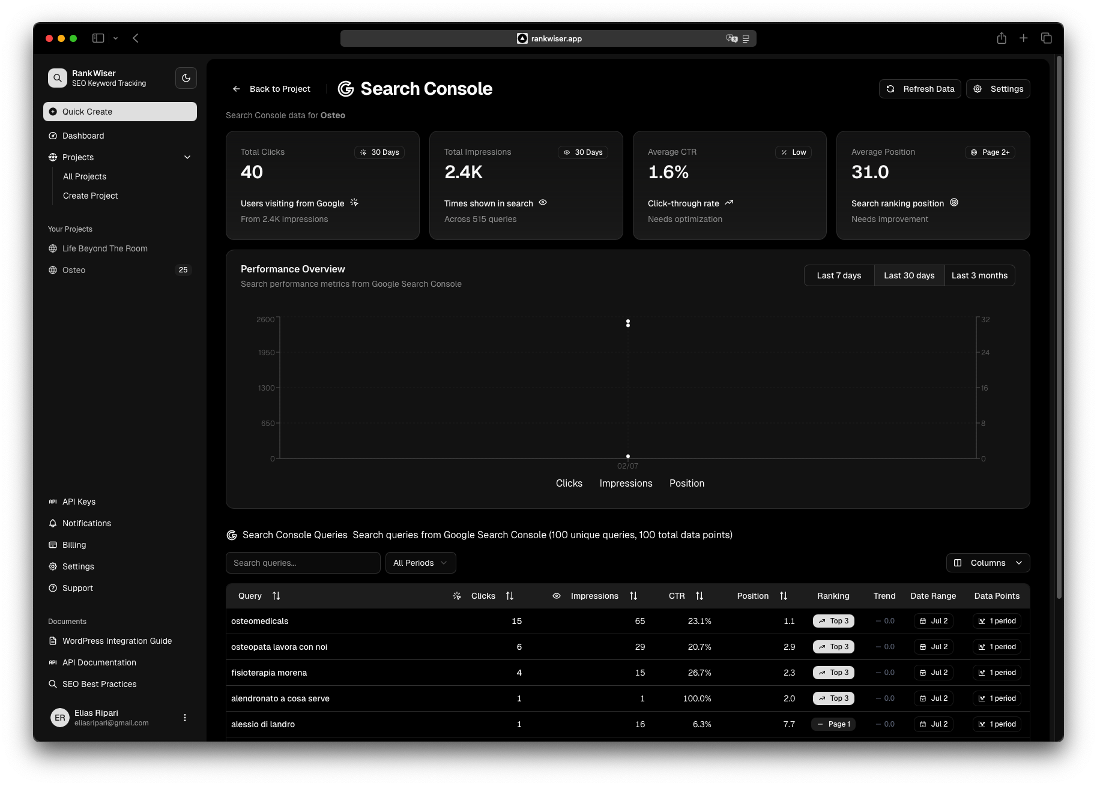1097x786 pixels.
Task: Open All Projects
Action: pos(85,176)
